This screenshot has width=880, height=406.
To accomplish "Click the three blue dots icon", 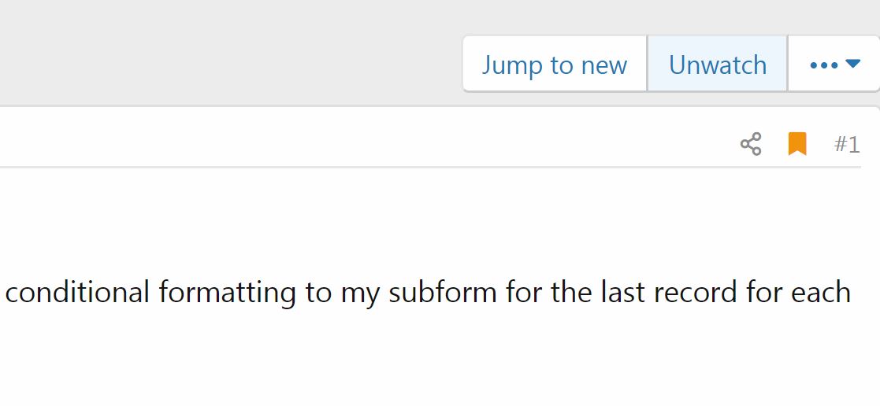I will coord(824,65).
